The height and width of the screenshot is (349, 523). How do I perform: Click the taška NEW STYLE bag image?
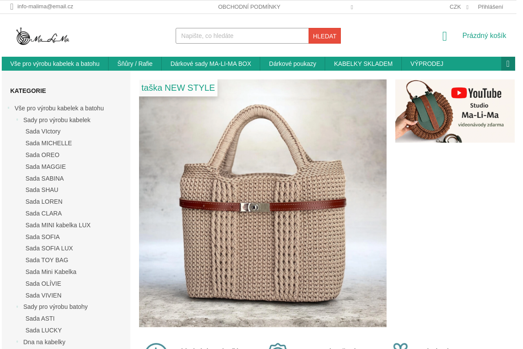click(263, 203)
